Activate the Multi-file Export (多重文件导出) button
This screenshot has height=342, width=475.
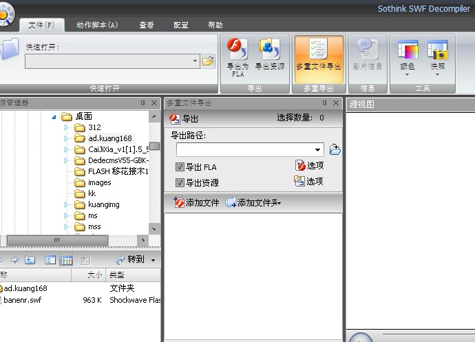[x=318, y=59]
